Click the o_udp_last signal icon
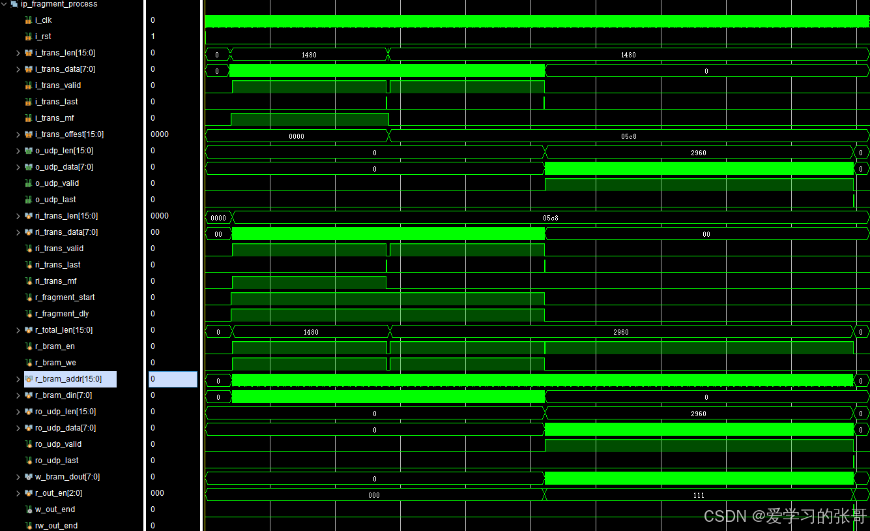The image size is (870, 531). 29,200
